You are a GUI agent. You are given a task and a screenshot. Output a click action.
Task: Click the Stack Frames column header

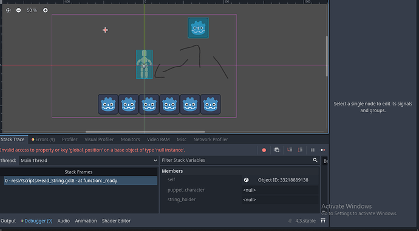78,172
